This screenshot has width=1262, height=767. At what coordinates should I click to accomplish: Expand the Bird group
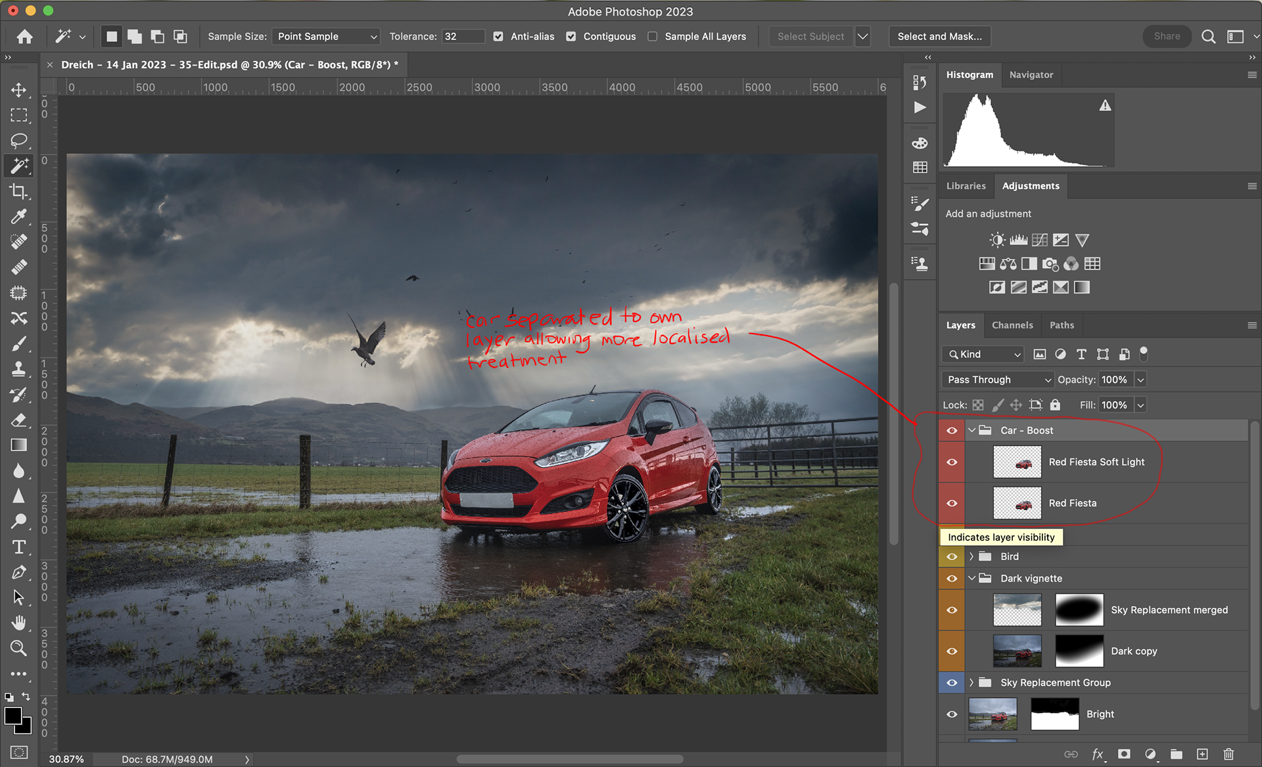pos(971,557)
